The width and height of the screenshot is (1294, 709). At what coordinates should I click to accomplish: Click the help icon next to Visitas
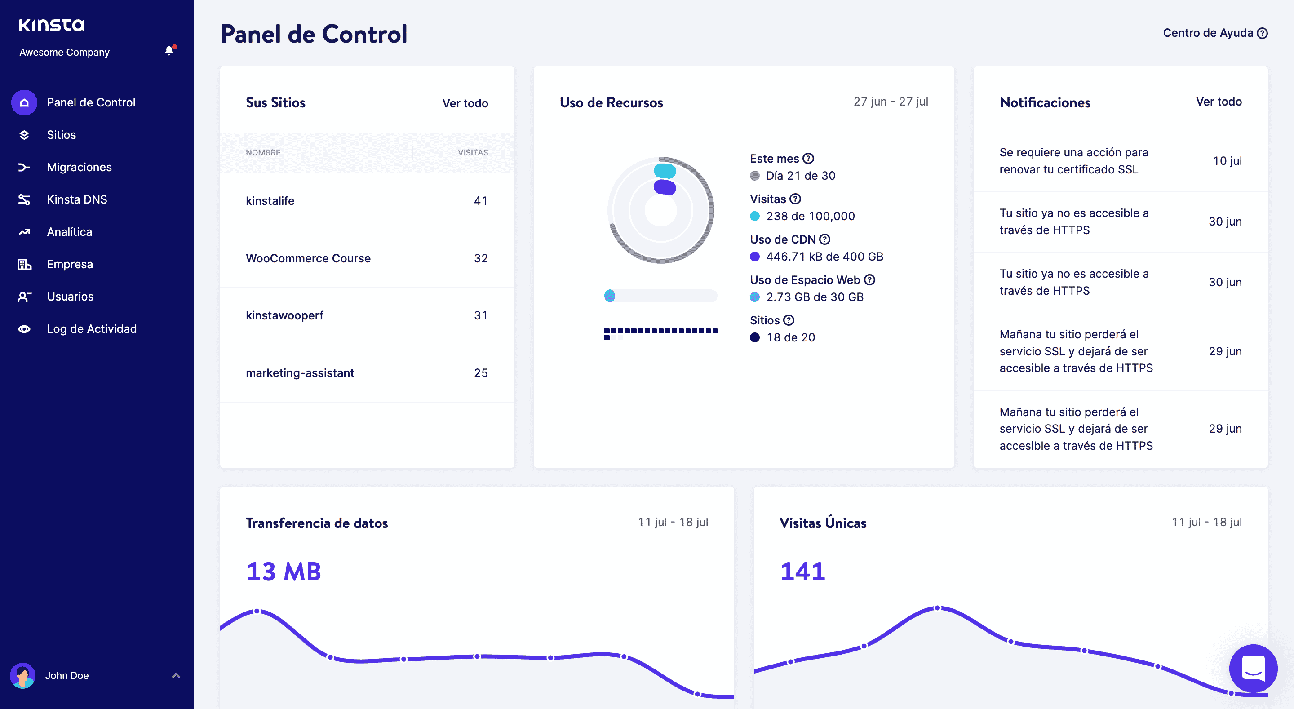tap(795, 199)
